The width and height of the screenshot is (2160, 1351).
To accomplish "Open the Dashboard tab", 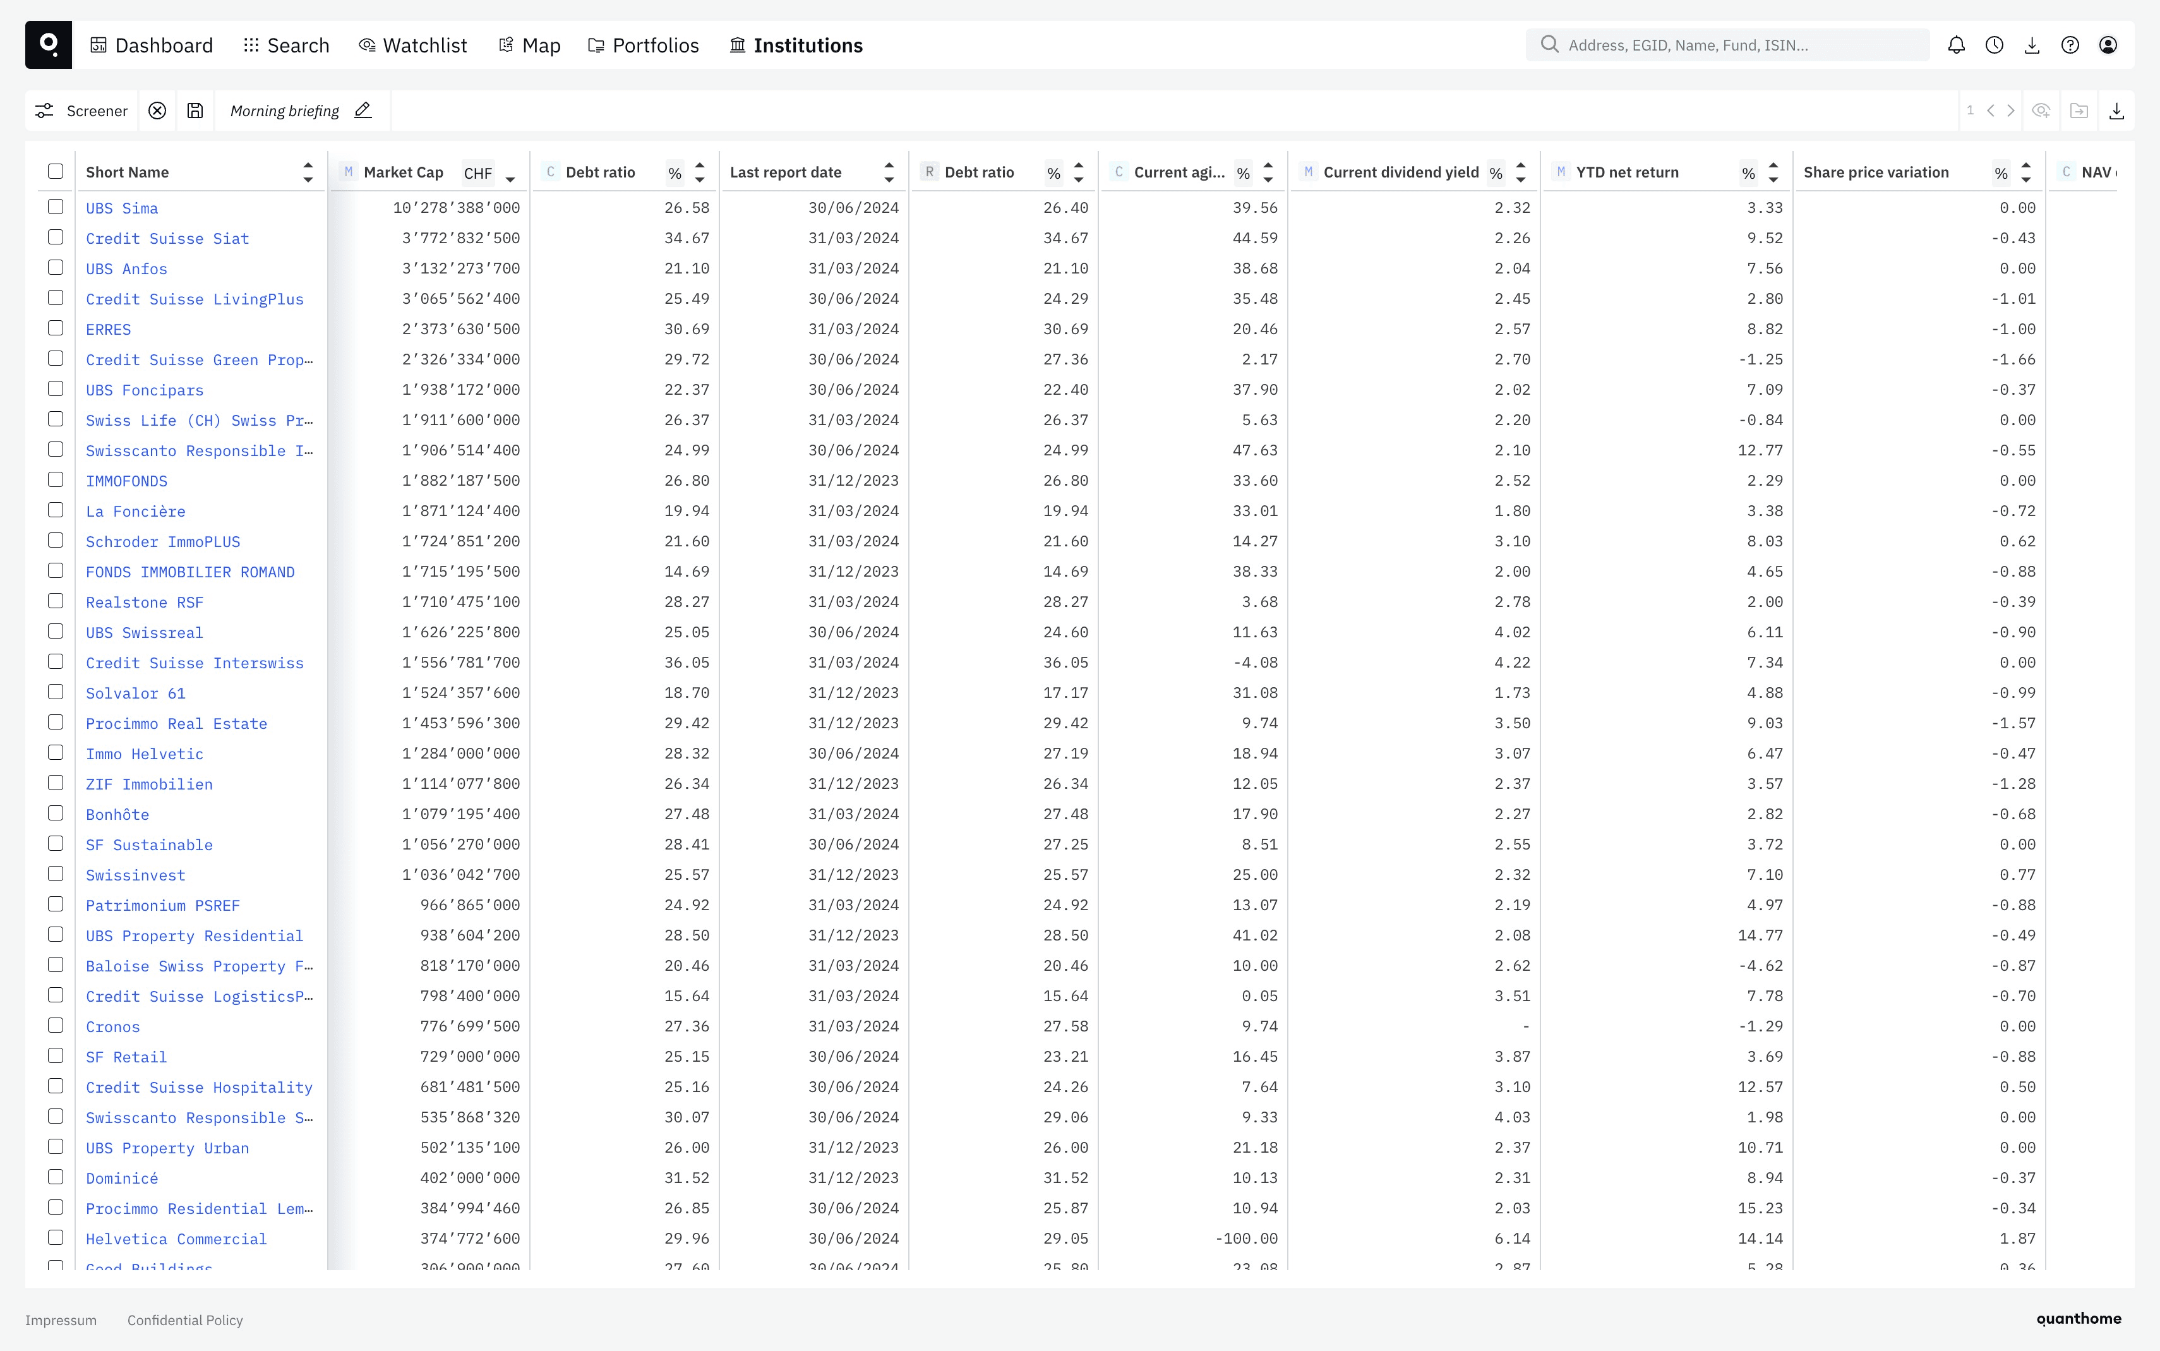I will click(152, 45).
